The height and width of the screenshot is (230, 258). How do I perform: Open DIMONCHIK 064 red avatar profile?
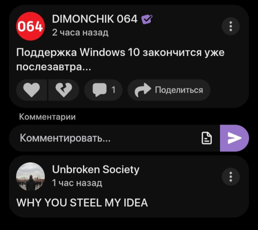click(30, 26)
